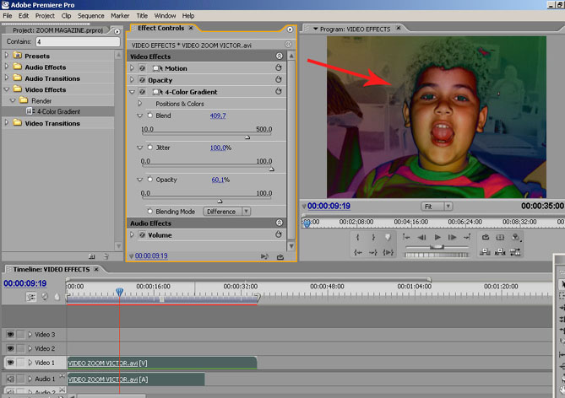Switch to the Effect Controls tab
The height and width of the screenshot is (398, 565).
pyautogui.click(x=162, y=28)
